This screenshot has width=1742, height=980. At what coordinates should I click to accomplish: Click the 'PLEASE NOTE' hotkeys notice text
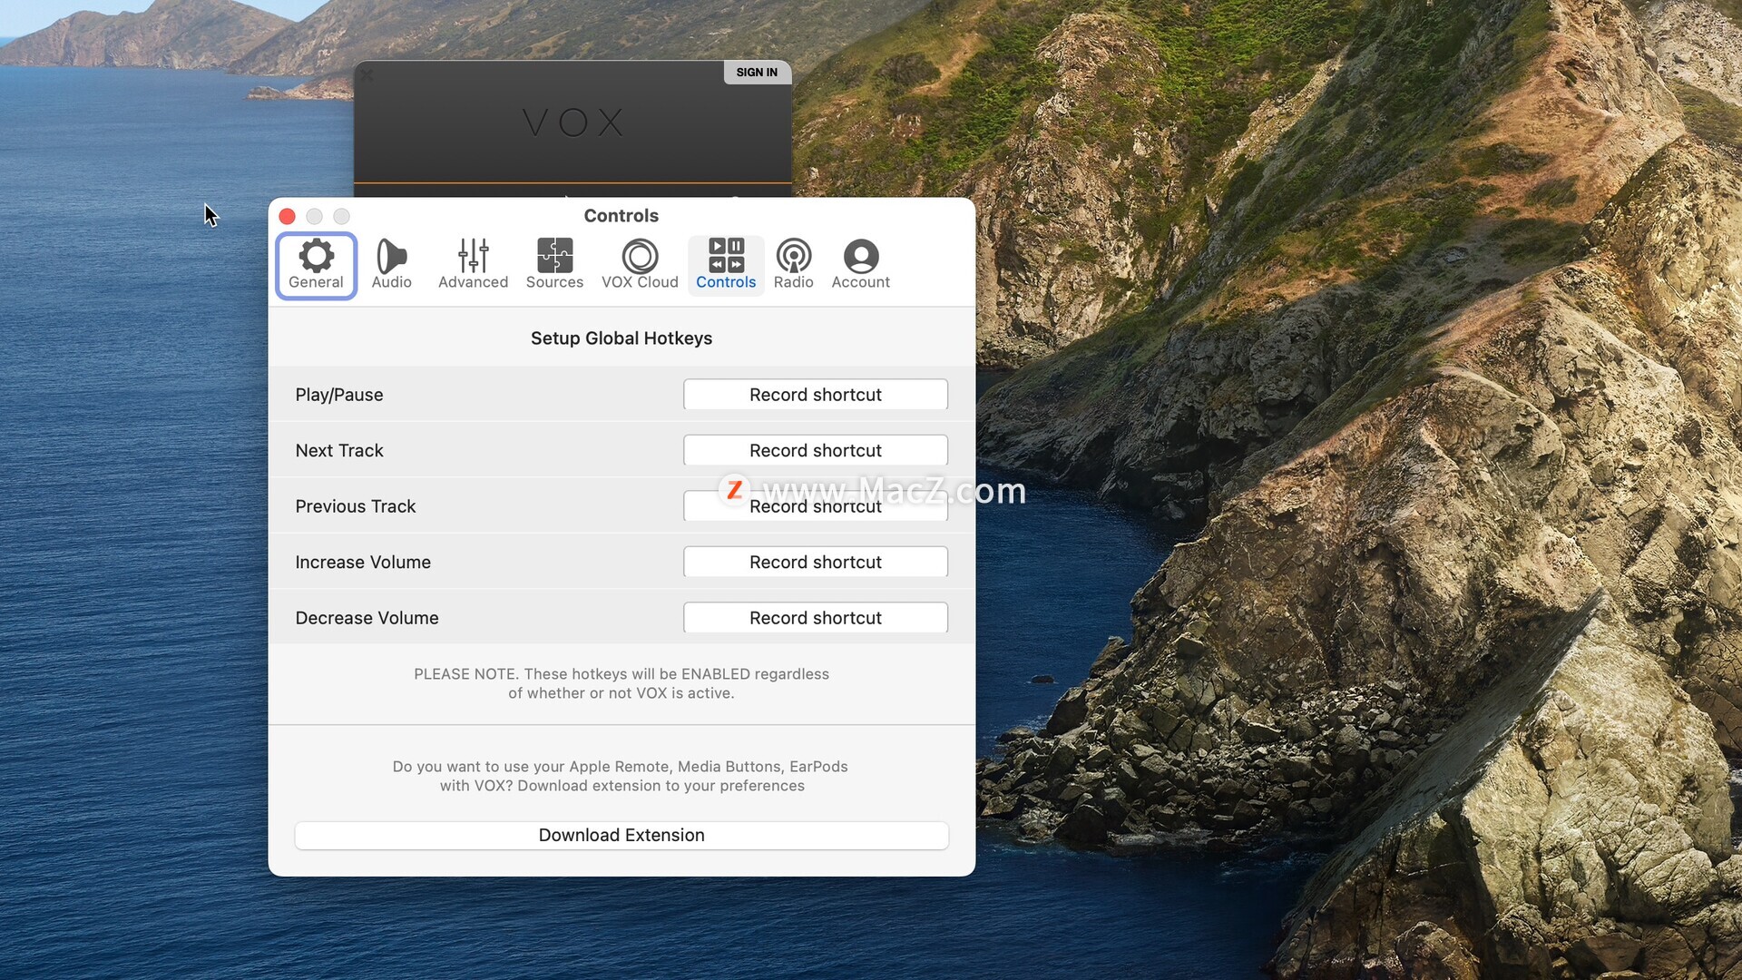(x=621, y=683)
